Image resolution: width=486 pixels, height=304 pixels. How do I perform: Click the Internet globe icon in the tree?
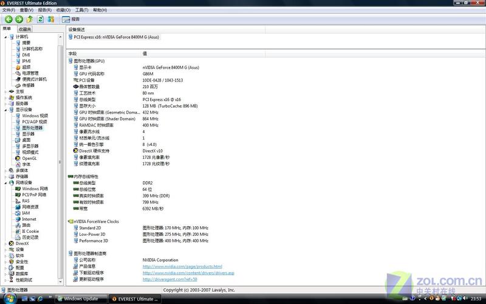(18, 219)
